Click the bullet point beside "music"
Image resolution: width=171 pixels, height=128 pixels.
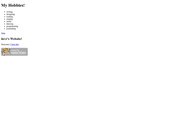click(x=4, y=21)
